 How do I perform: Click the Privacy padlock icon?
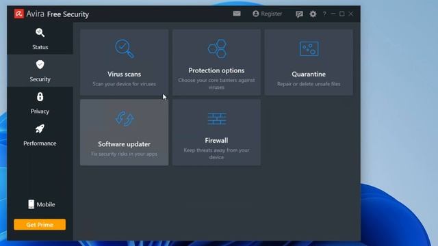pyautogui.click(x=40, y=97)
